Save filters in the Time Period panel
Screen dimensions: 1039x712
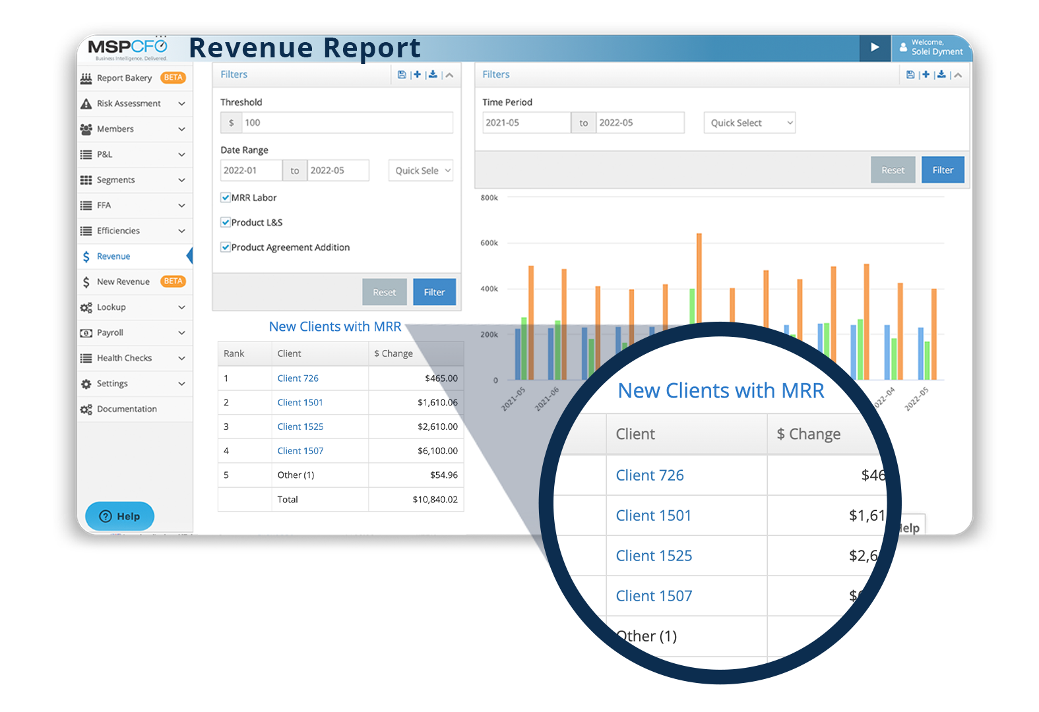coord(910,74)
